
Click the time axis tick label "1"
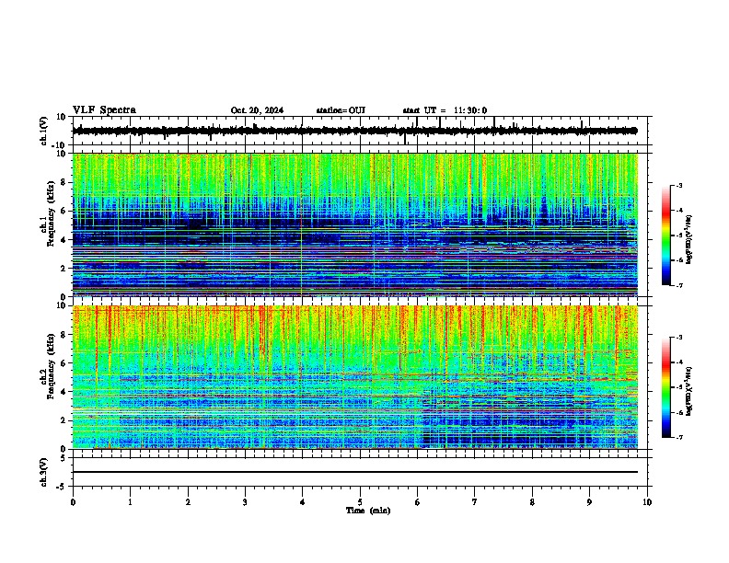(130, 502)
